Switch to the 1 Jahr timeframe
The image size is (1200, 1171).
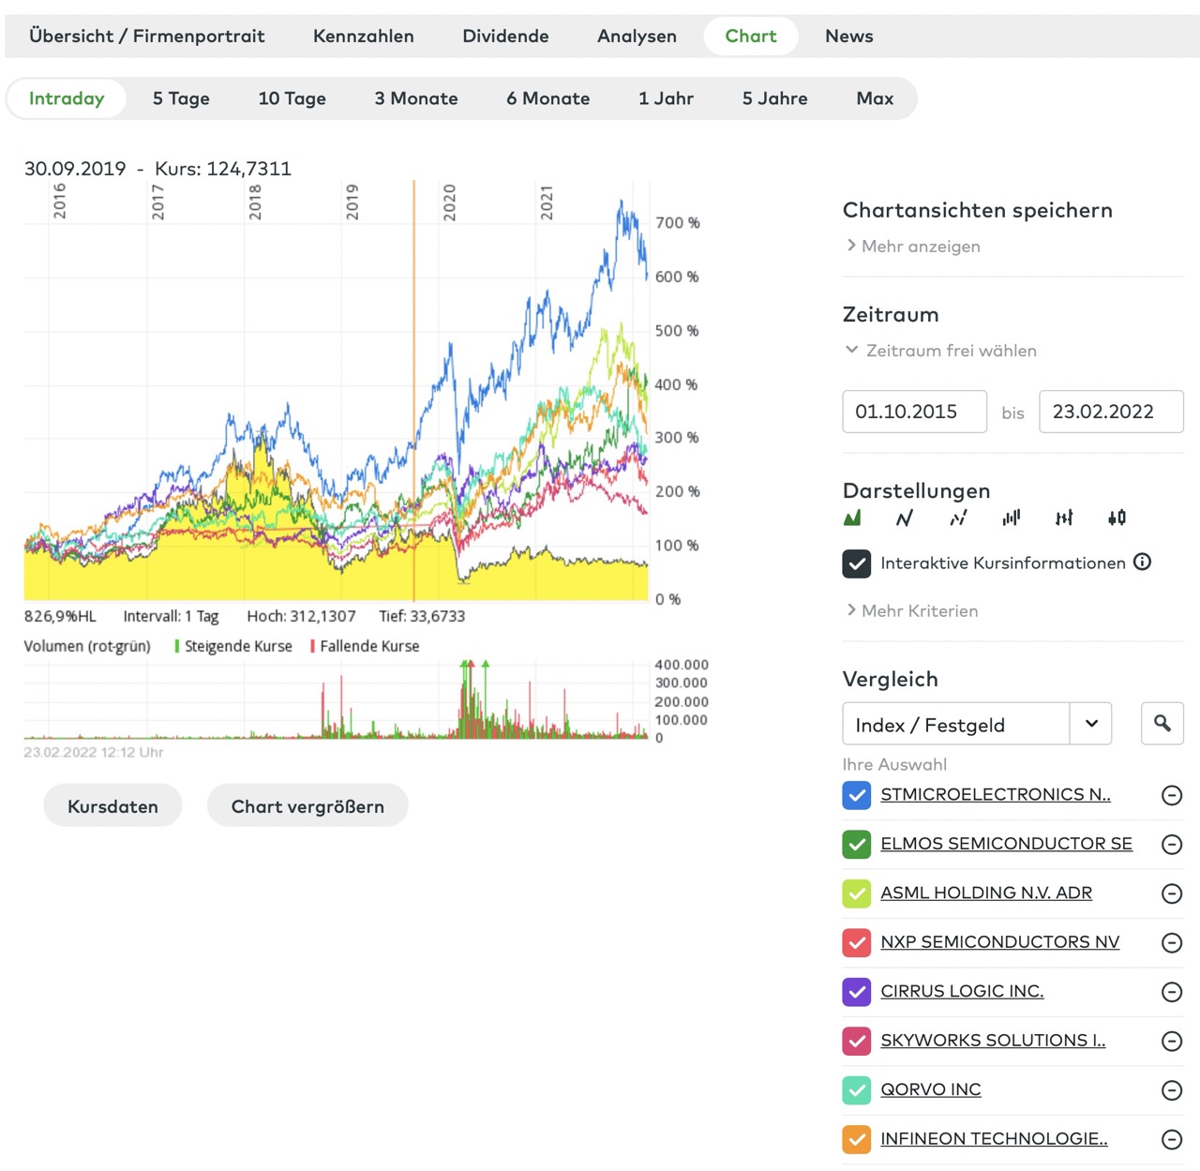click(666, 98)
